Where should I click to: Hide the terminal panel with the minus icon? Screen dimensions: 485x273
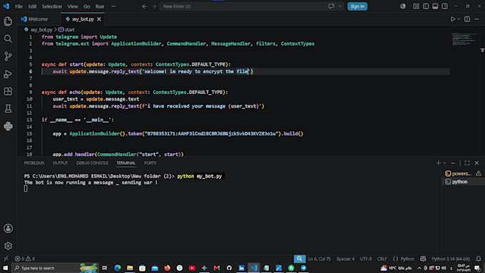453,163
